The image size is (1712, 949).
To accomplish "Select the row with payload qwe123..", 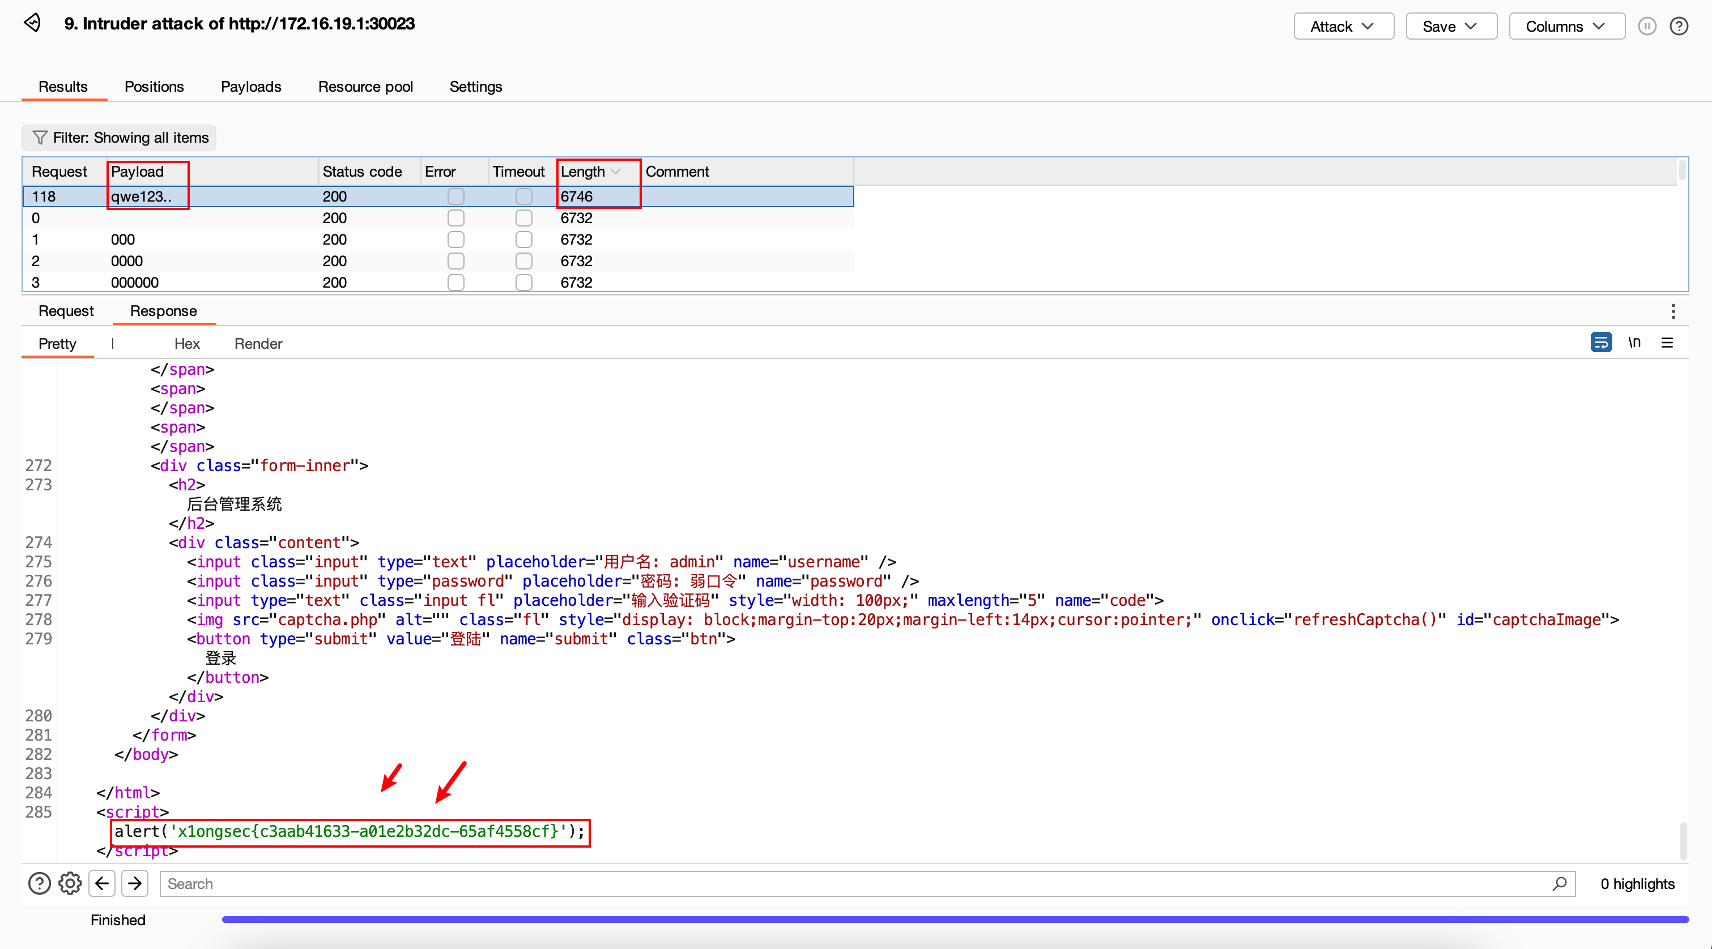I will pos(438,196).
